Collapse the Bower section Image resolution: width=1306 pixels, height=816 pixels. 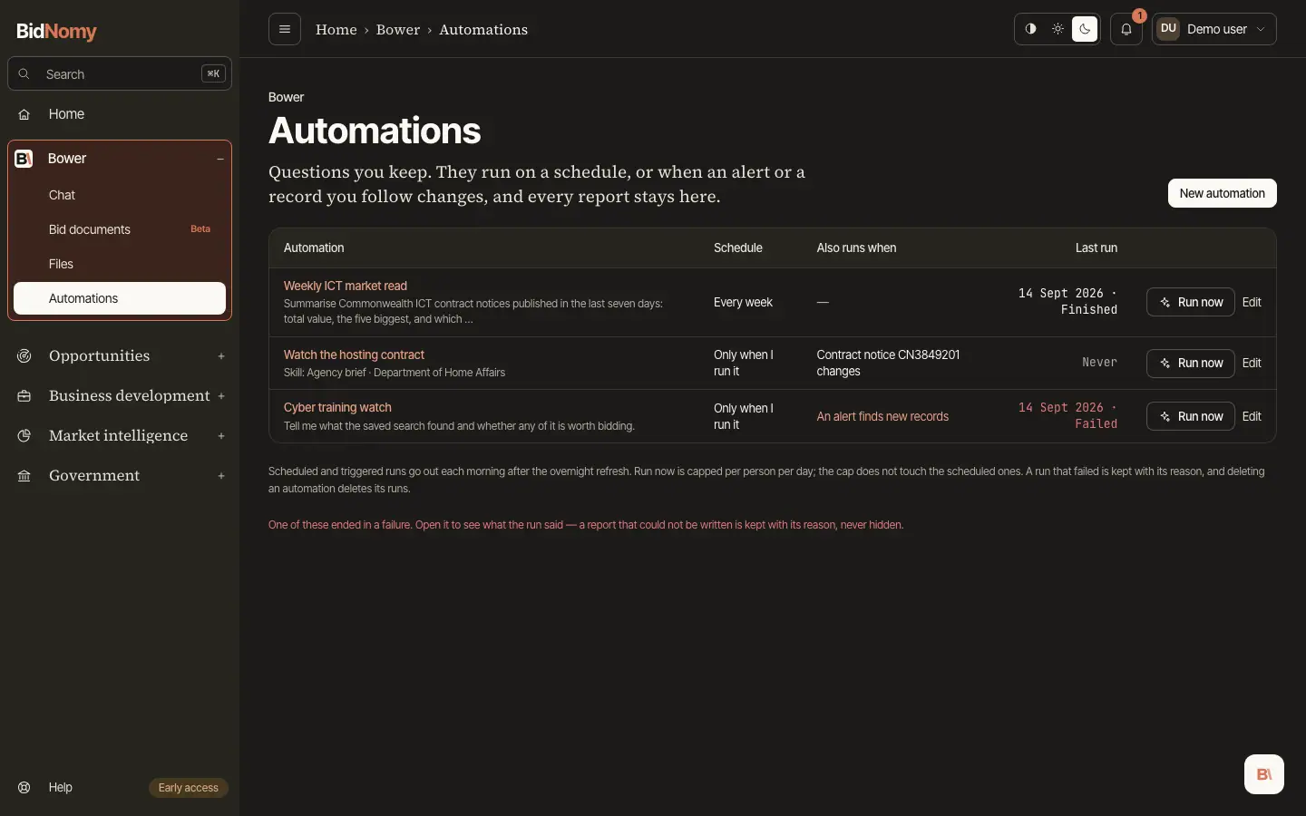point(220,159)
